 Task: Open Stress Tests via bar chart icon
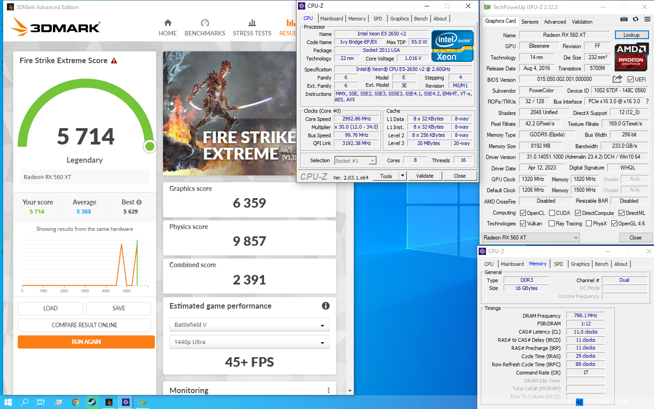pos(252,23)
